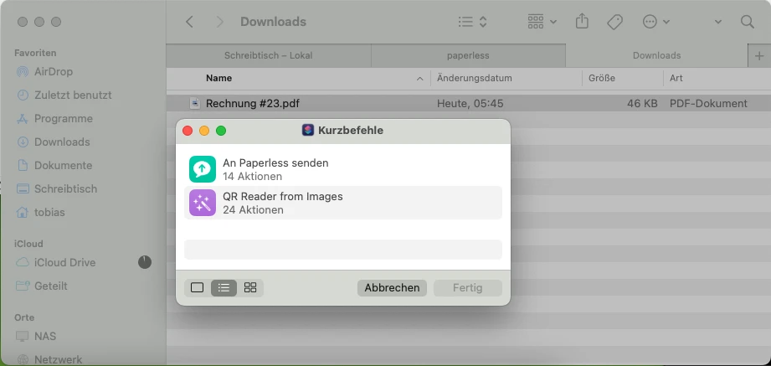Click the iCloud Drive sync progress indicator
The image size is (771, 366).
(x=145, y=262)
